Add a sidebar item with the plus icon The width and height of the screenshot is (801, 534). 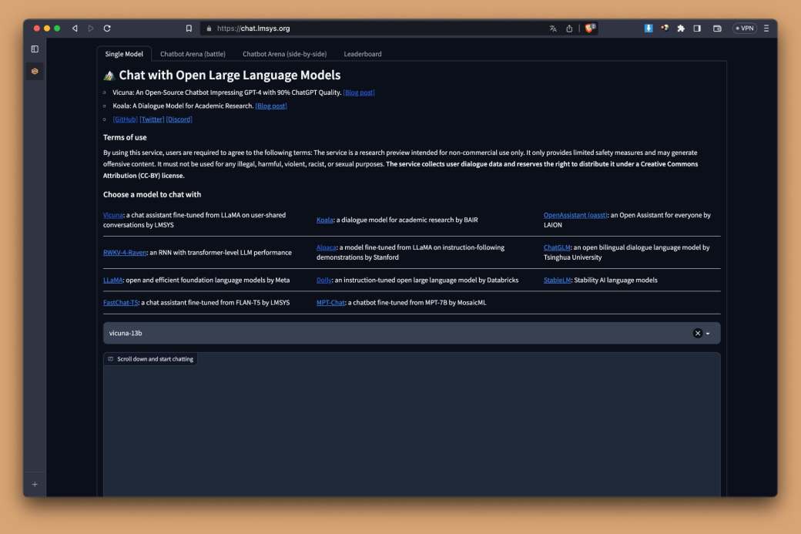click(35, 485)
